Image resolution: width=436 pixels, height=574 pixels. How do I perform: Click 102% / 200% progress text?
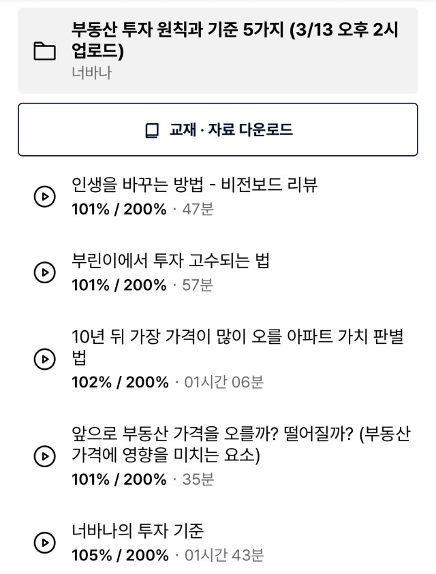120,382
